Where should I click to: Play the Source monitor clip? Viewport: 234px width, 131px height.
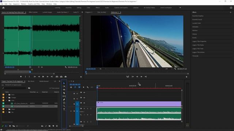point(43,77)
